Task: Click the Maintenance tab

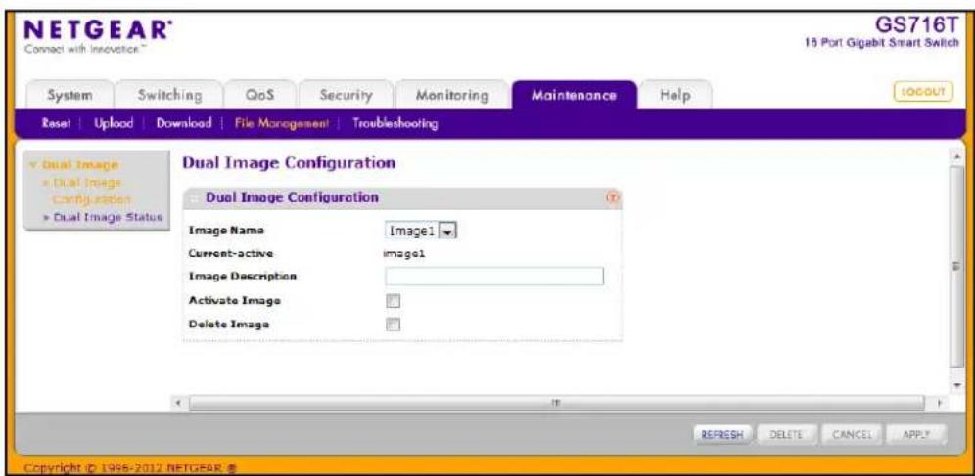Action: tap(574, 96)
